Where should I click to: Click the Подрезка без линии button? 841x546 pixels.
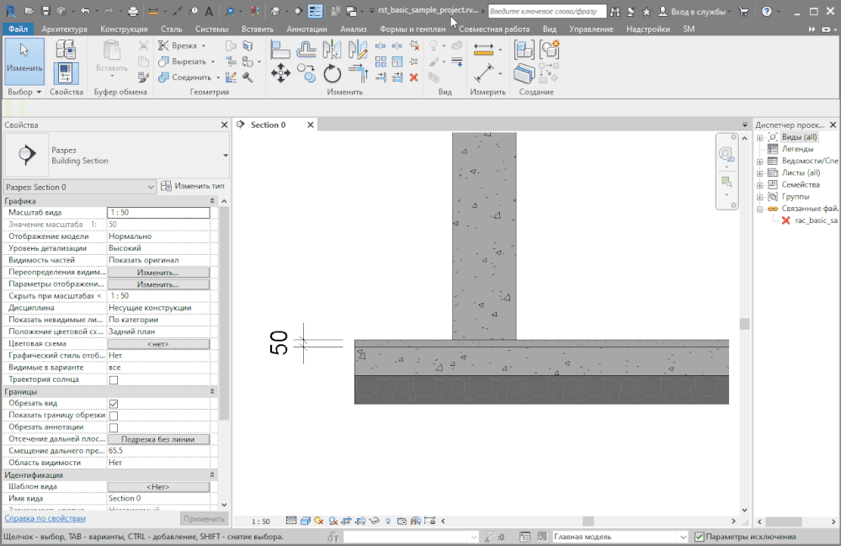[x=158, y=439]
